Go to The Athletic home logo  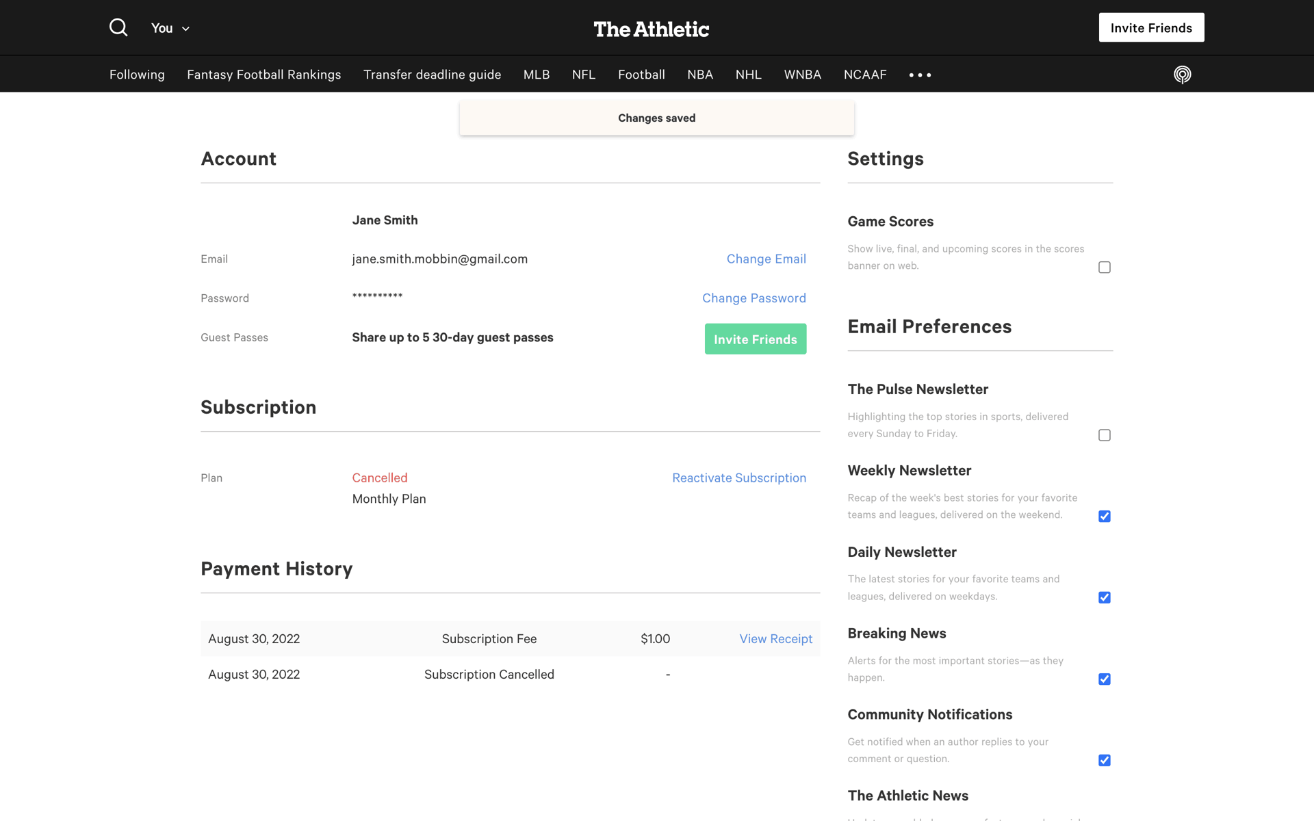coord(652,29)
